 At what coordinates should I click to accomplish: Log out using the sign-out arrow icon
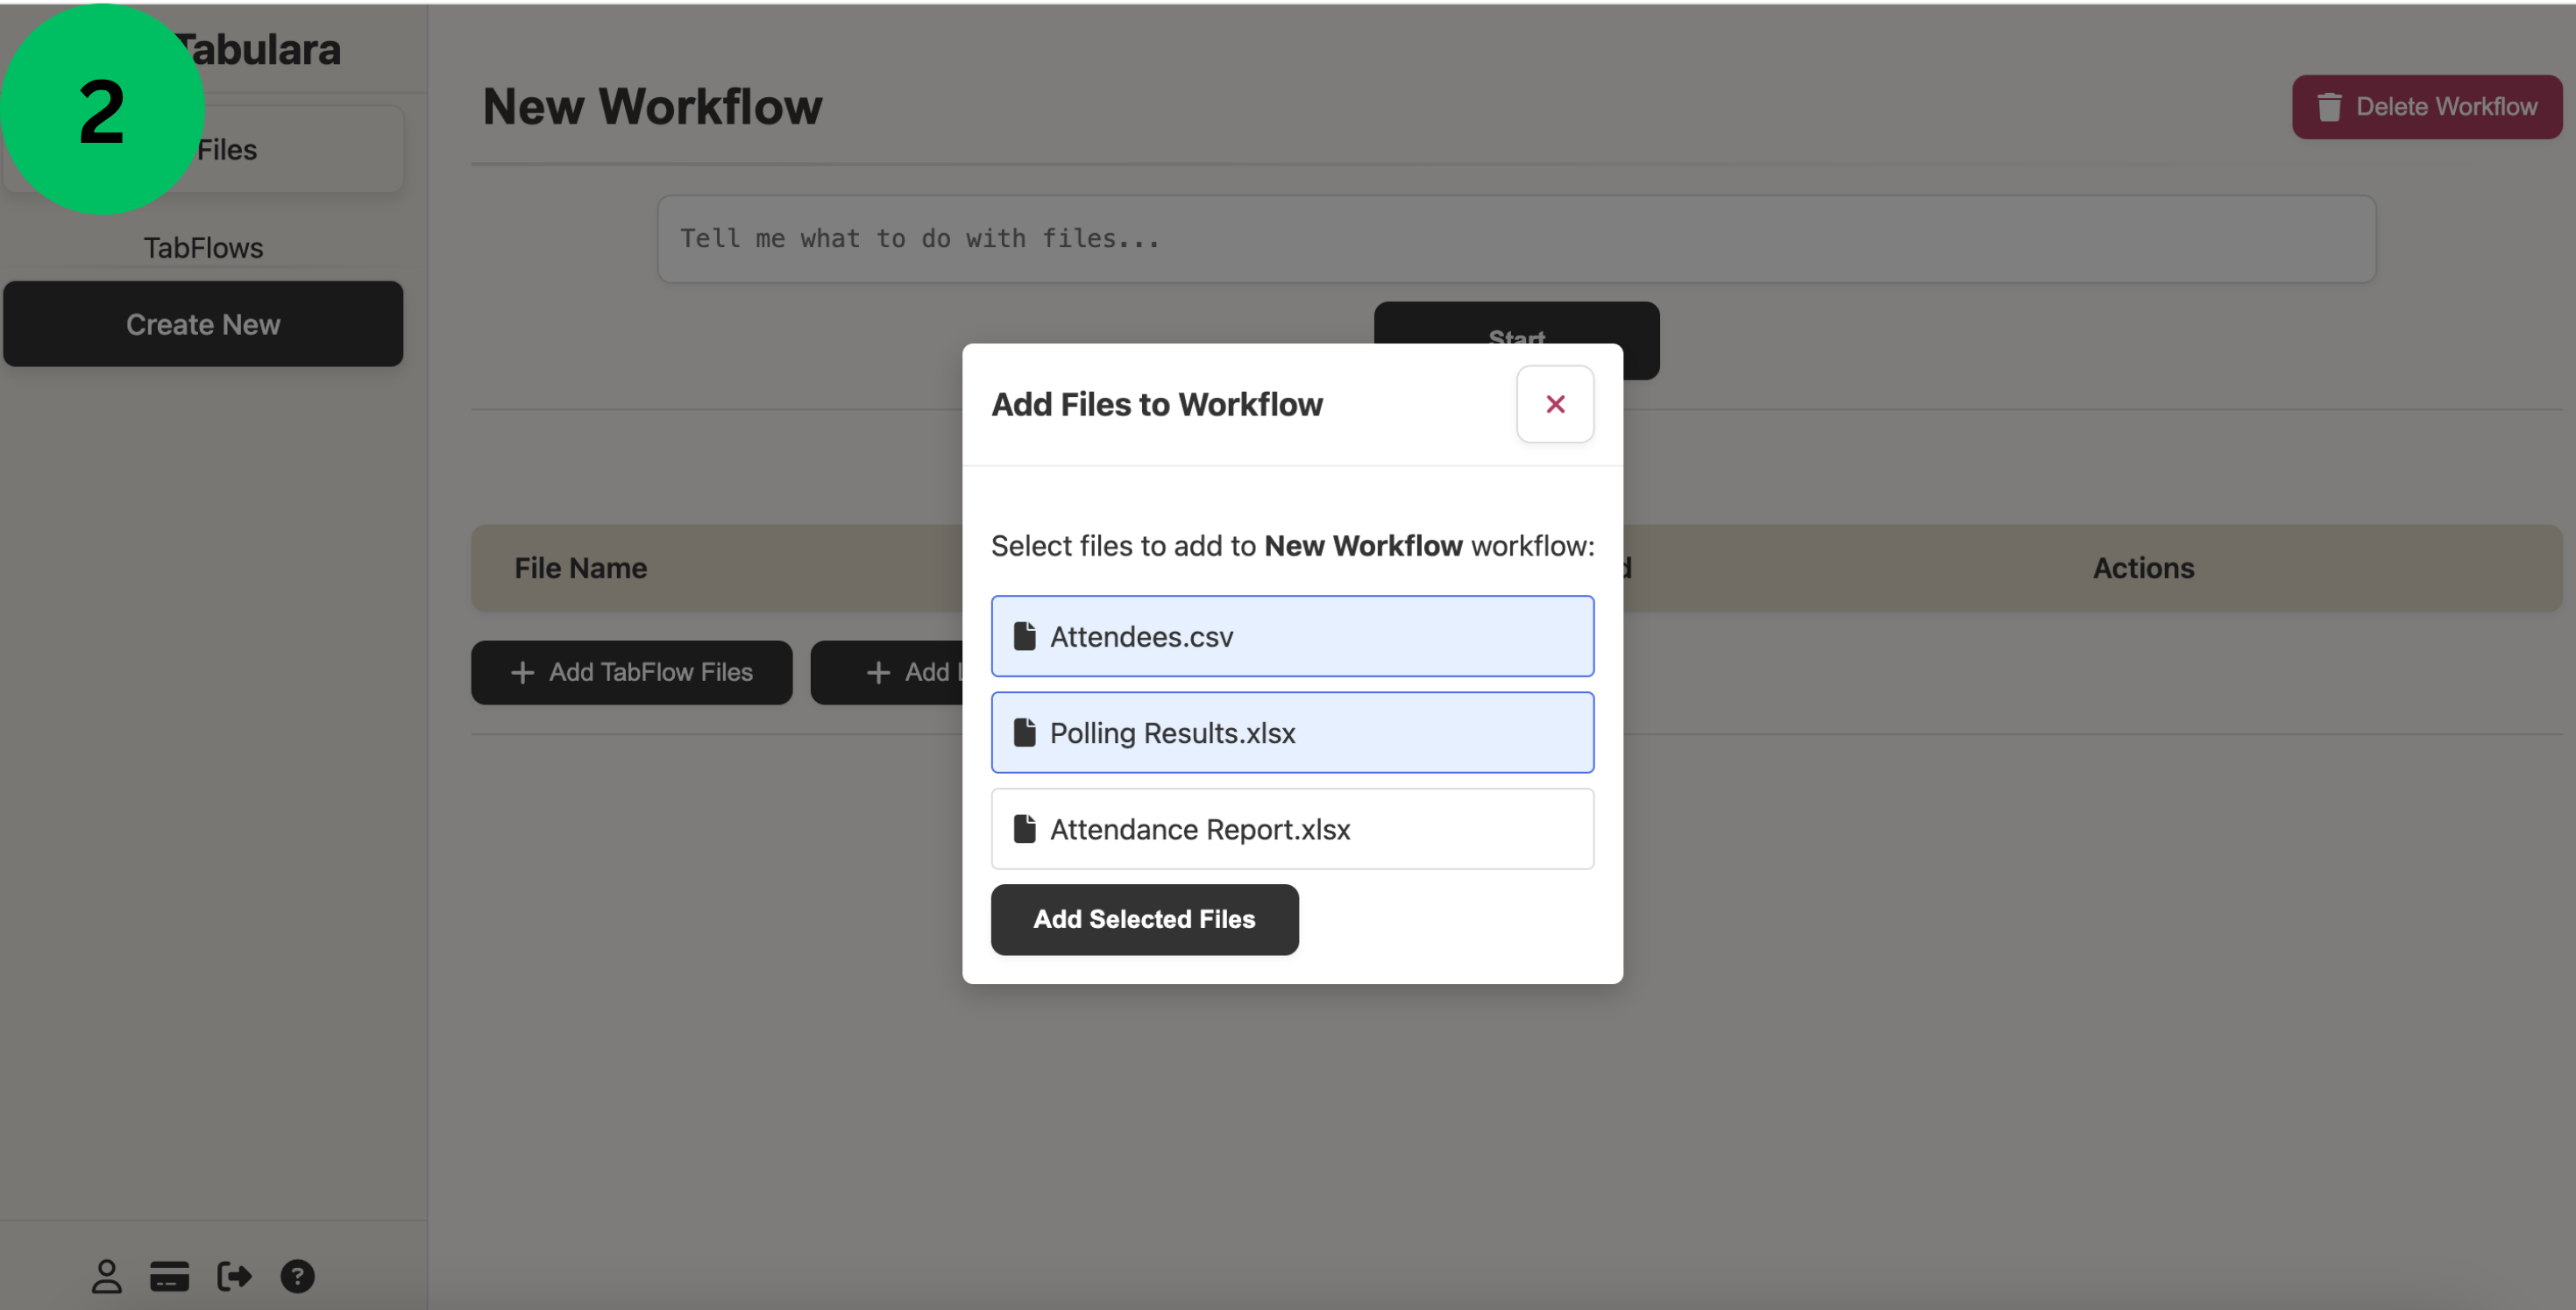(233, 1276)
